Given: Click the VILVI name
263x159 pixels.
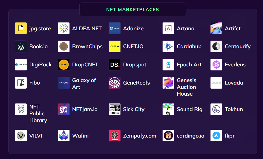Looking at the screenshot, I should click(36, 136).
